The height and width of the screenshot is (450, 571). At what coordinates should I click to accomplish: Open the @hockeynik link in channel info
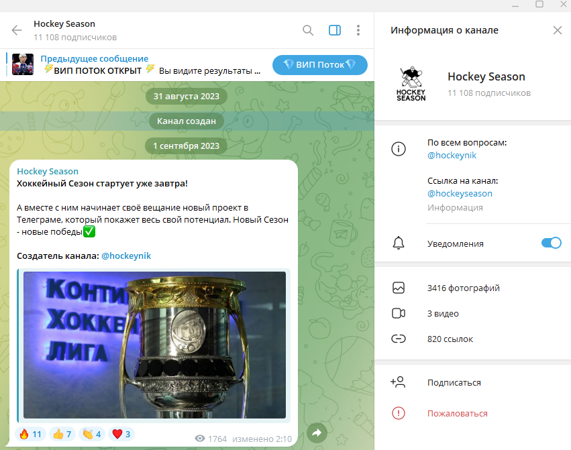pos(452,156)
